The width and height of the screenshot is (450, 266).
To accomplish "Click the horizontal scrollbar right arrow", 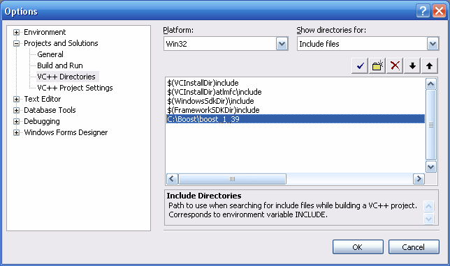I will [x=419, y=179].
